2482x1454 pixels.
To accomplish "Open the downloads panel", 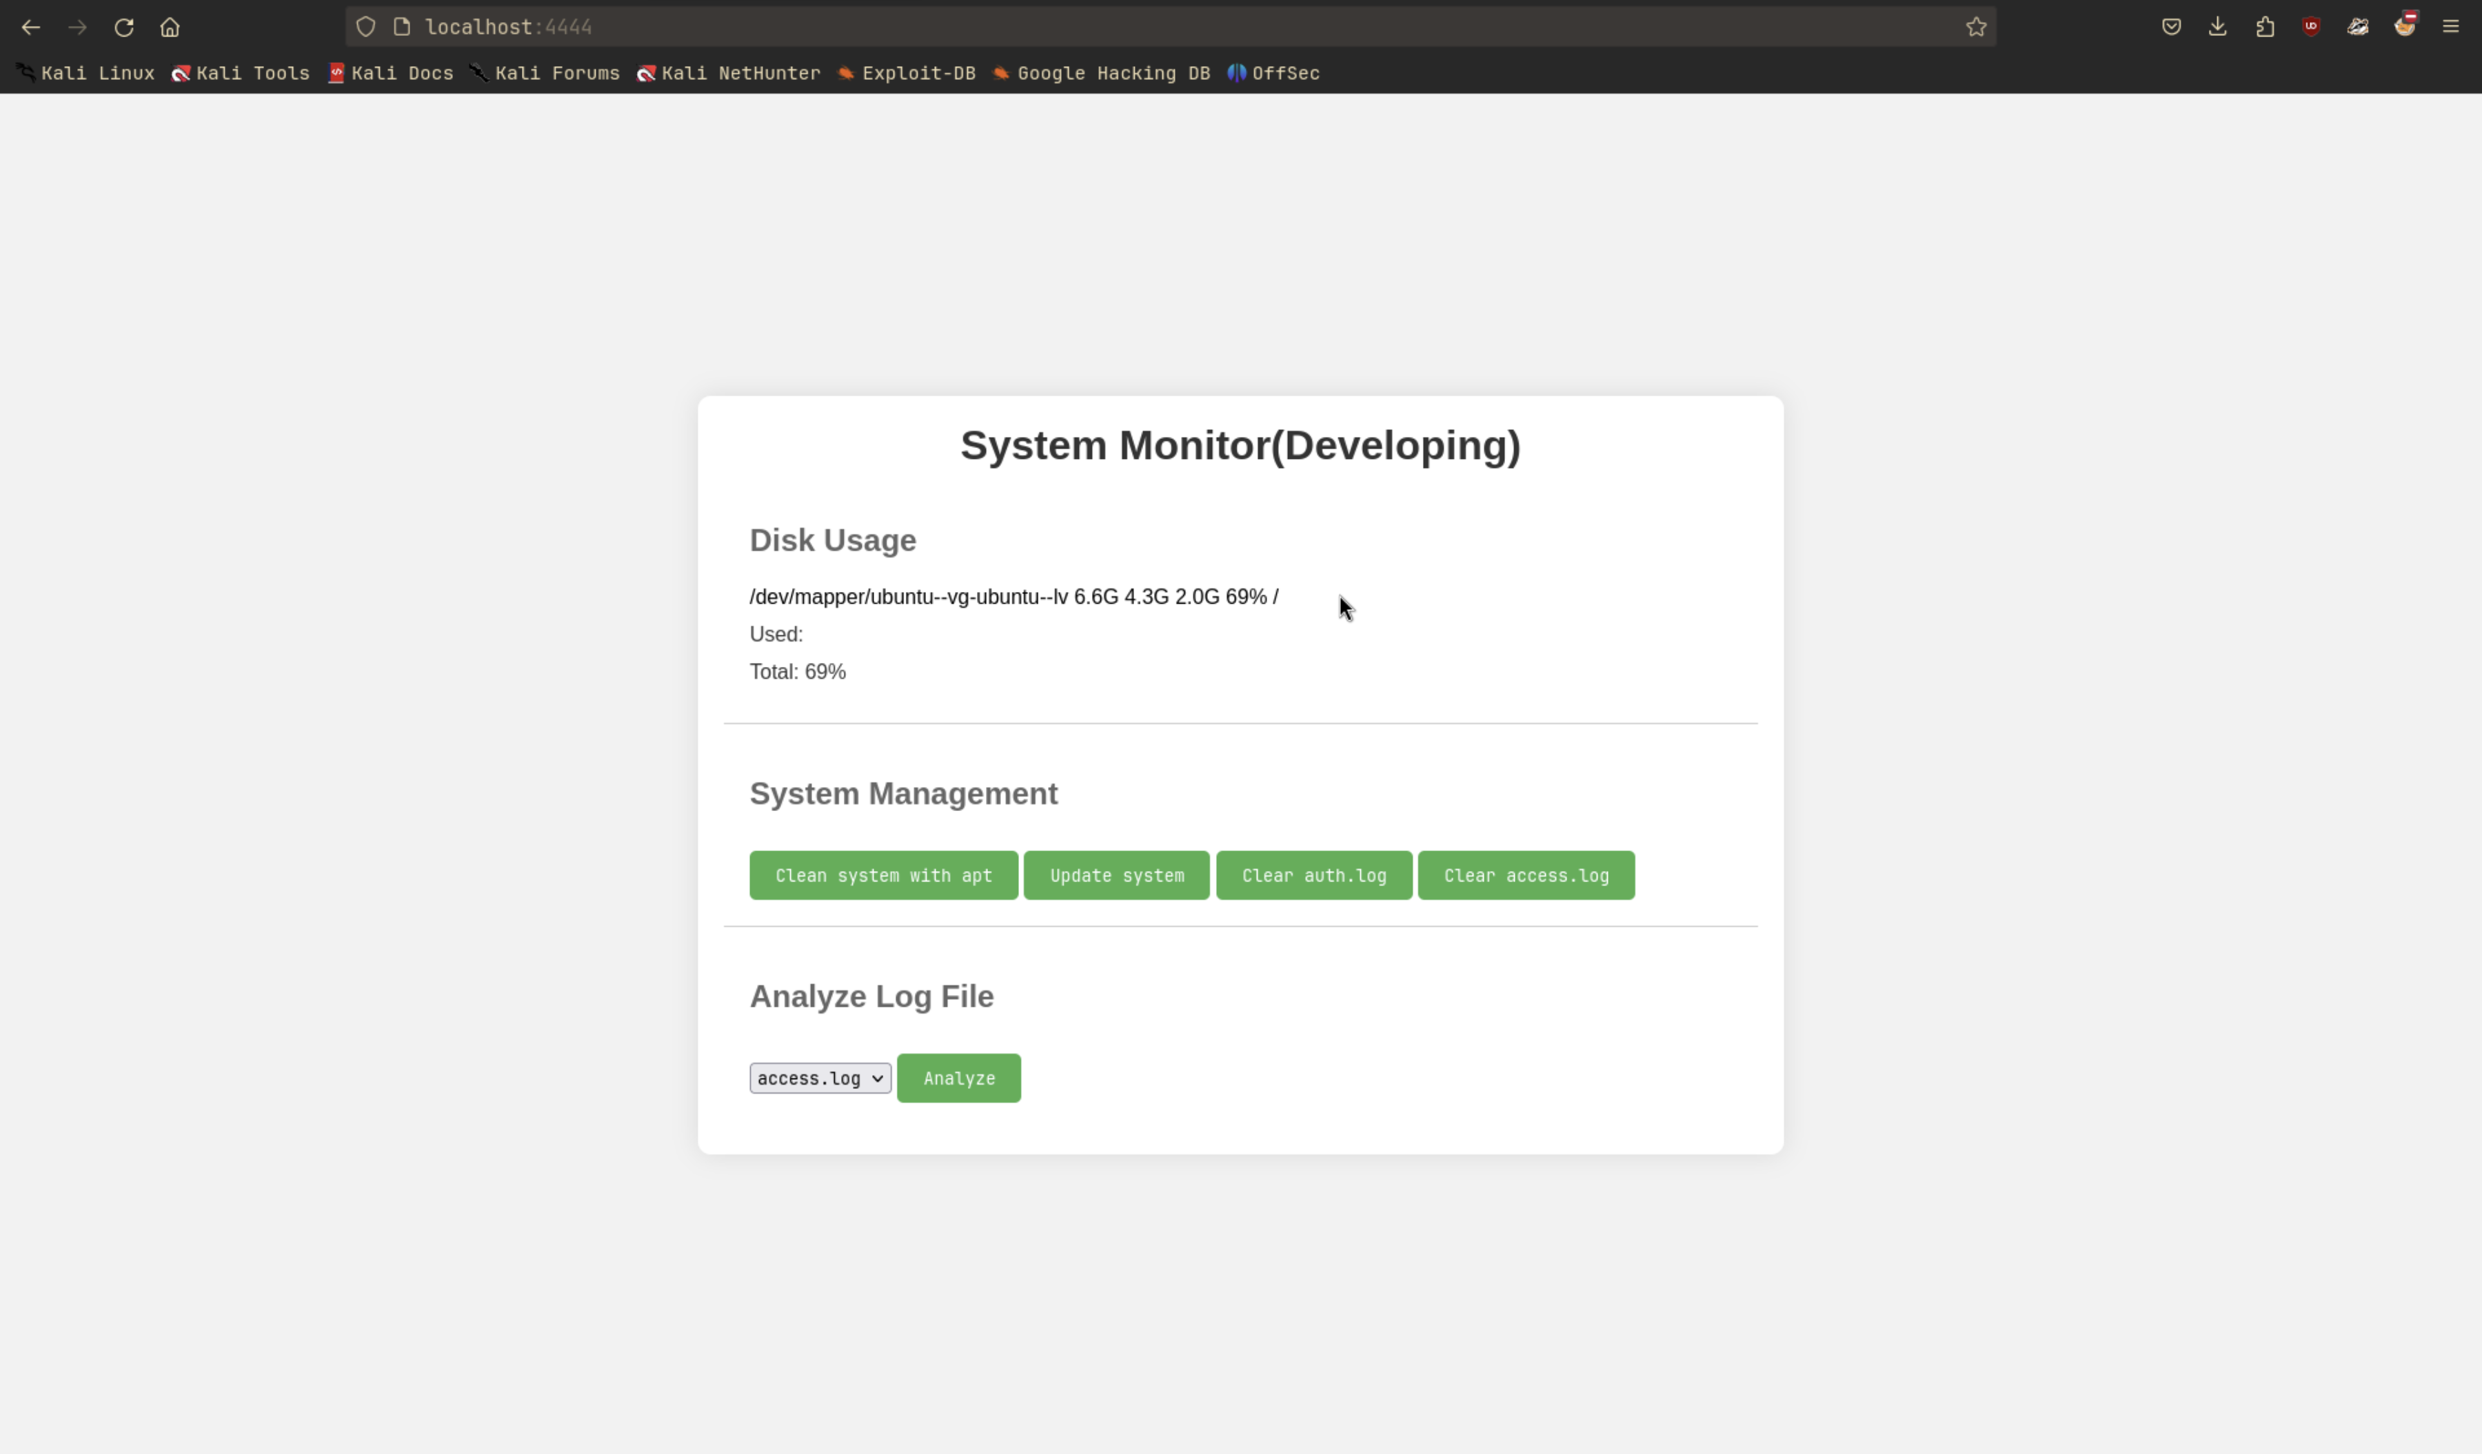I will (x=2217, y=28).
